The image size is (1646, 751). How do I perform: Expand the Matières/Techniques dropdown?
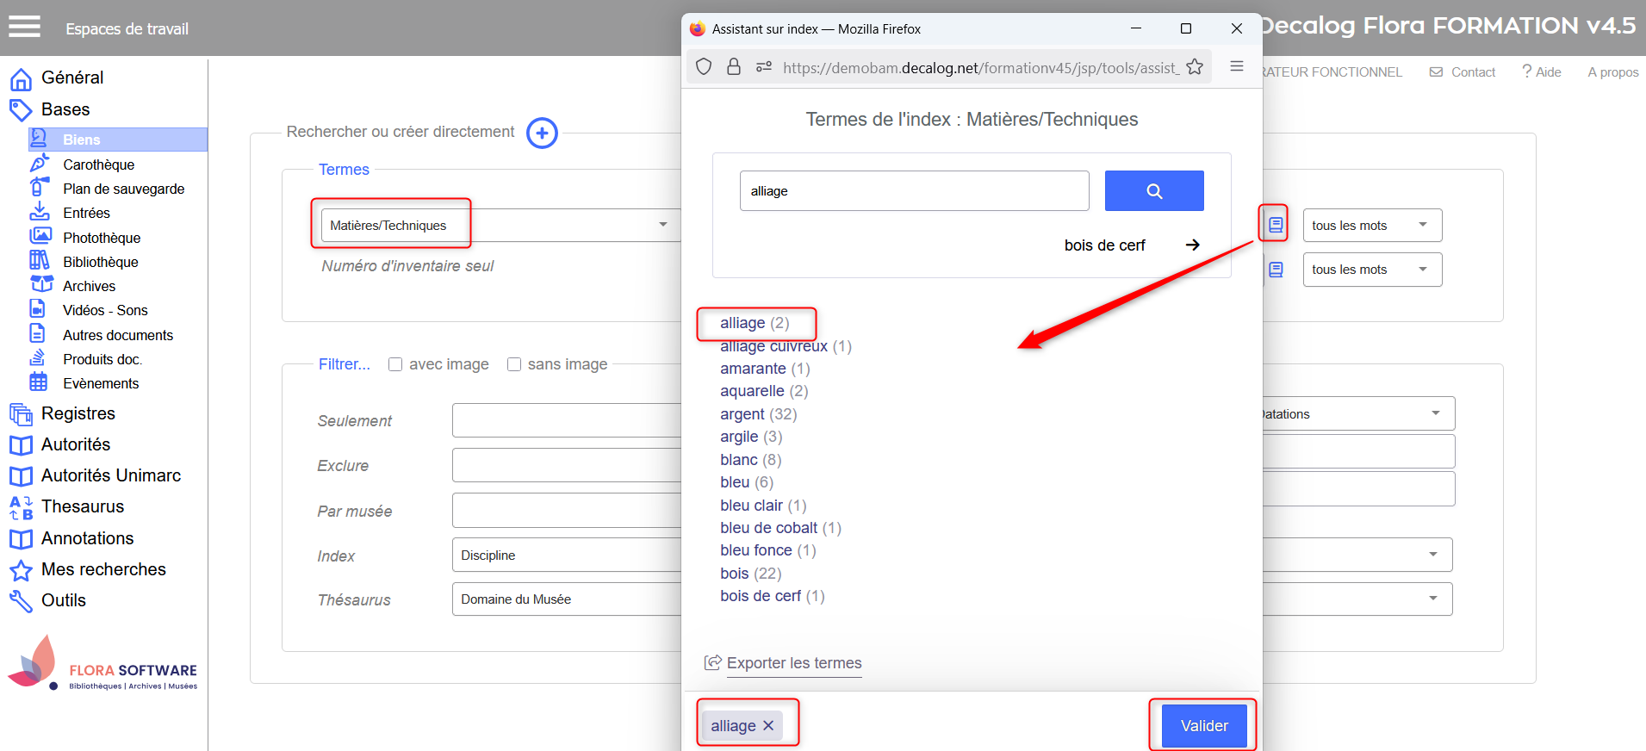[x=662, y=225]
